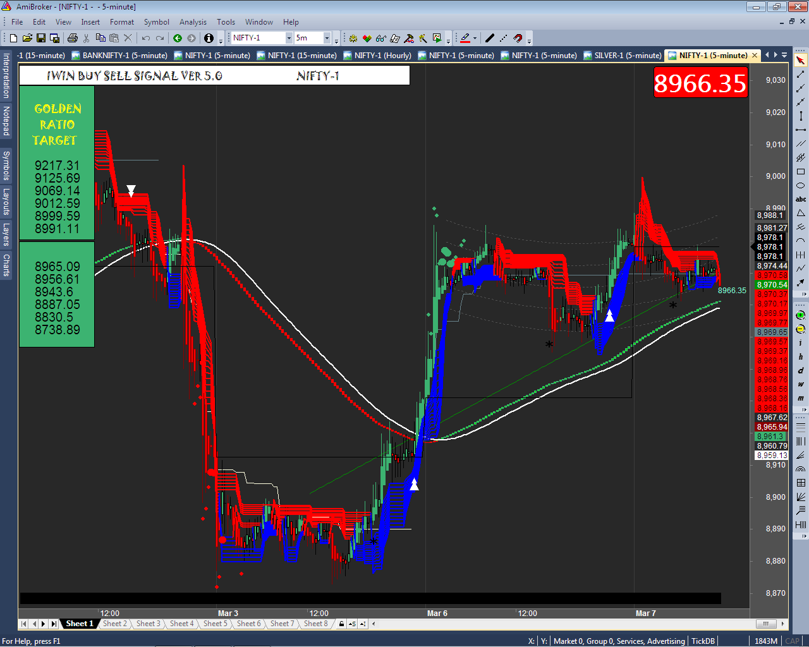Open the Analysis menu
Viewport: 809px width, 647px height.
click(193, 22)
